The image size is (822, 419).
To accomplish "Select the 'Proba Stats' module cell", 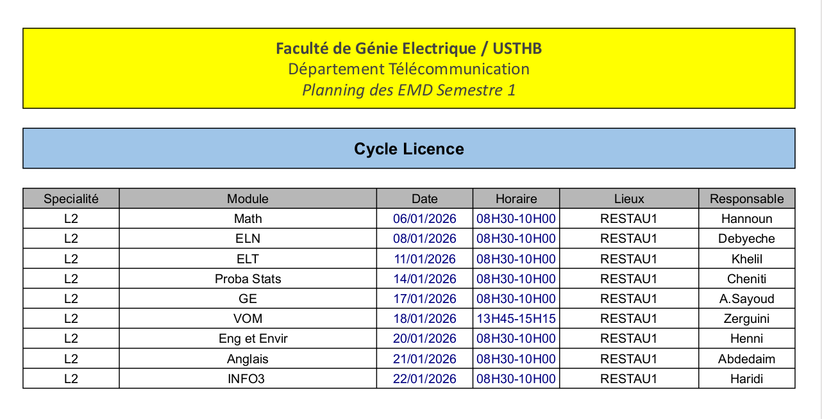I will point(247,279).
